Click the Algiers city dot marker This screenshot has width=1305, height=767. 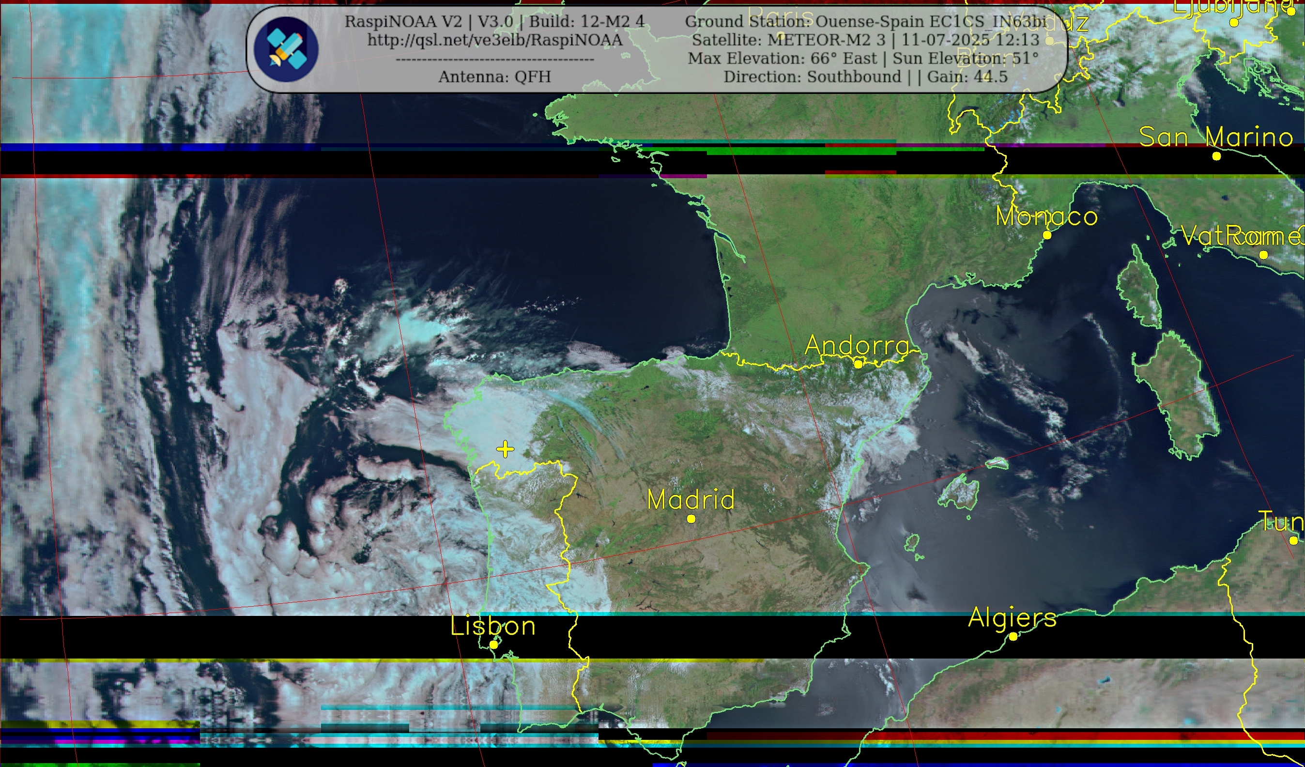pos(1013,636)
